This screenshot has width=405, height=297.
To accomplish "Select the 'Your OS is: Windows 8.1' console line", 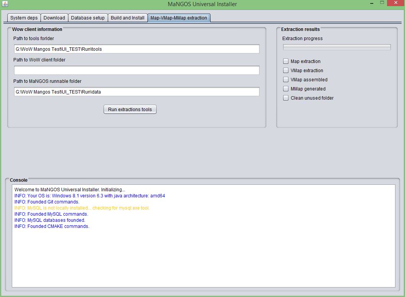I will pyautogui.click(x=90, y=196).
